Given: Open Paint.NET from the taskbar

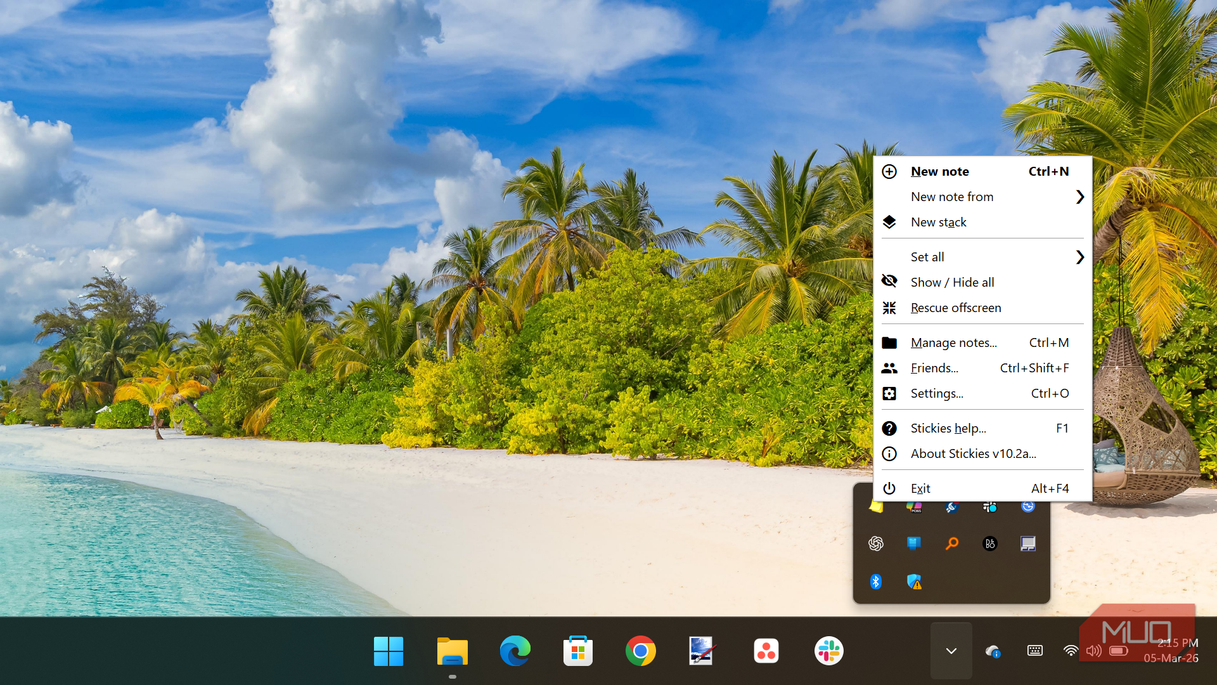Looking at the screenshot, I should click(x=702, y=651).
